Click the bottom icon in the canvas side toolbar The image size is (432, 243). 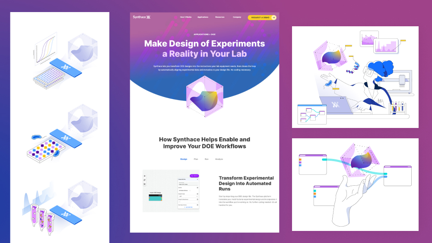pos(145,184)
